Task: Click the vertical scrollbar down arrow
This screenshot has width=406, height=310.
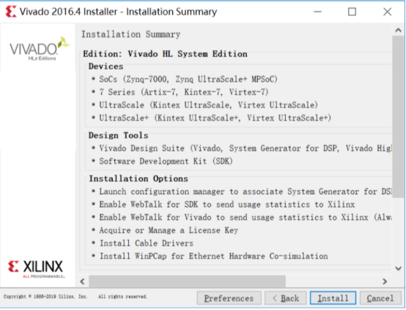Action: click(398, 268)
